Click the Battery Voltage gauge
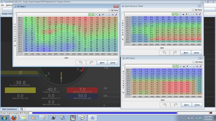 click(82, 90)
